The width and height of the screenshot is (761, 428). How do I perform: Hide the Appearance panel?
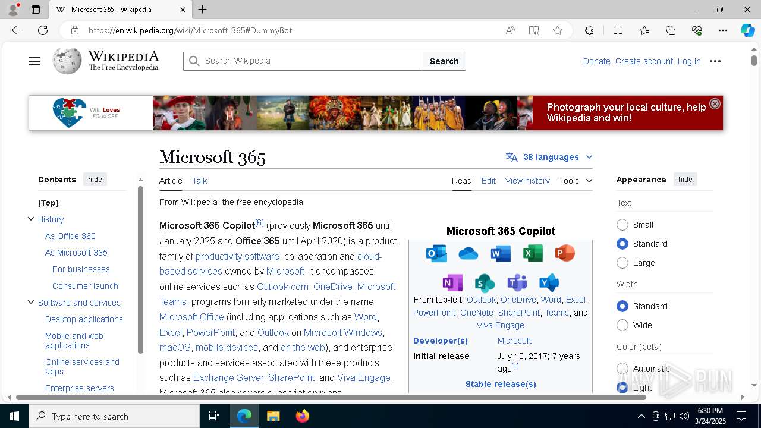pyautogui.click(x=685, y=180)
